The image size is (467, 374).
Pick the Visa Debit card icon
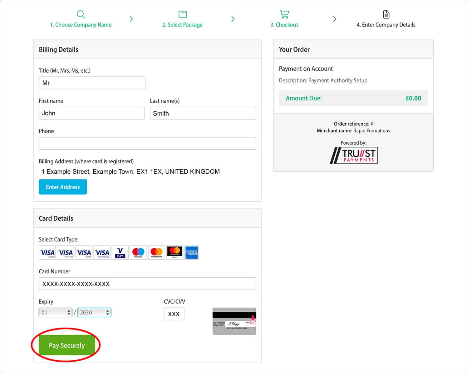[84, 253]
